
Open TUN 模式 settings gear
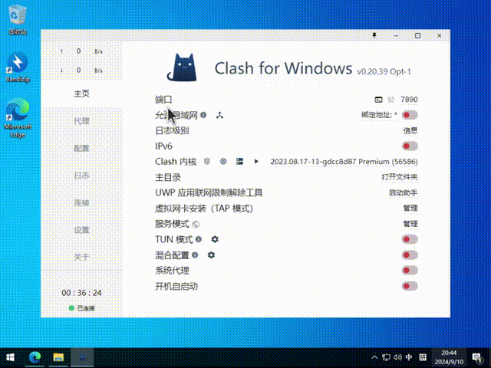pyautogui.click(x=215, y=239)
